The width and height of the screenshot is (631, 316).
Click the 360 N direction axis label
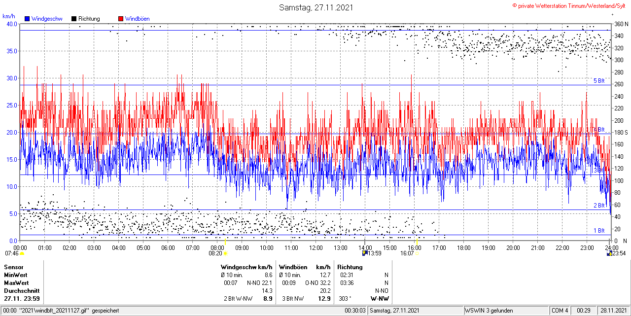point(620,24)
